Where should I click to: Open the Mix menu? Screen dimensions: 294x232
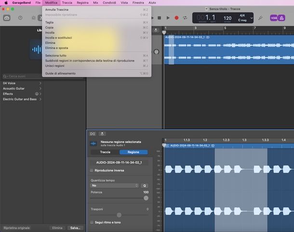pos(95,2)
